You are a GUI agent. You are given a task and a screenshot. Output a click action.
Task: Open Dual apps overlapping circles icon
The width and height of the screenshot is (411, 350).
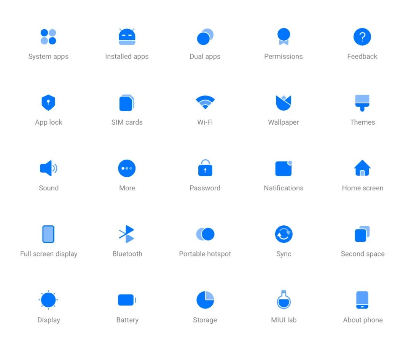(x=205, y=36)
